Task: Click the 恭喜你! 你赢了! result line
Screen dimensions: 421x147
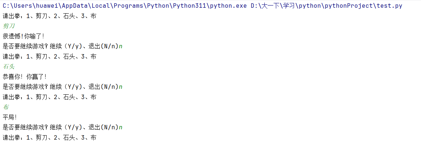Action: pos(25,77)
